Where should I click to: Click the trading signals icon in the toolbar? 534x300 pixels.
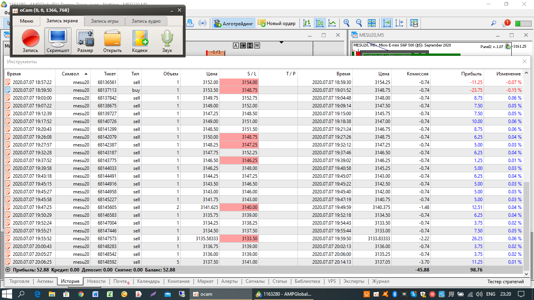(x=202, y=23)
